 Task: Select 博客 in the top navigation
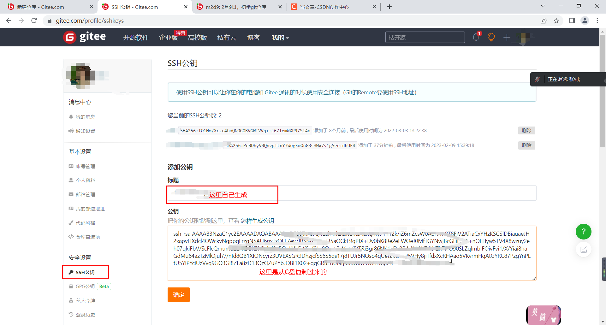point(253,38)
